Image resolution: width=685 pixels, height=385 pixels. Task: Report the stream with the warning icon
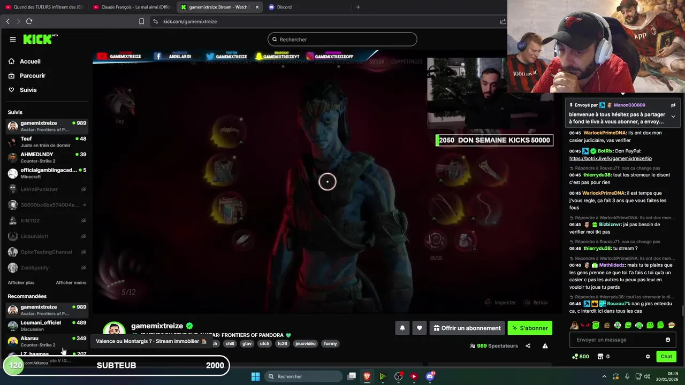(545, 346)
